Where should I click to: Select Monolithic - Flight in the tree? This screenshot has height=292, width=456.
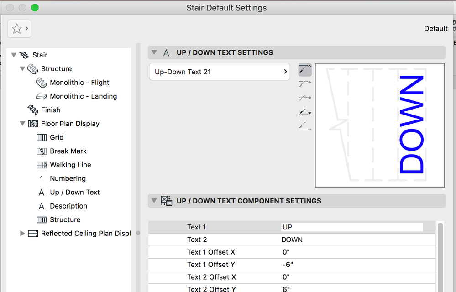pos(79,83)
